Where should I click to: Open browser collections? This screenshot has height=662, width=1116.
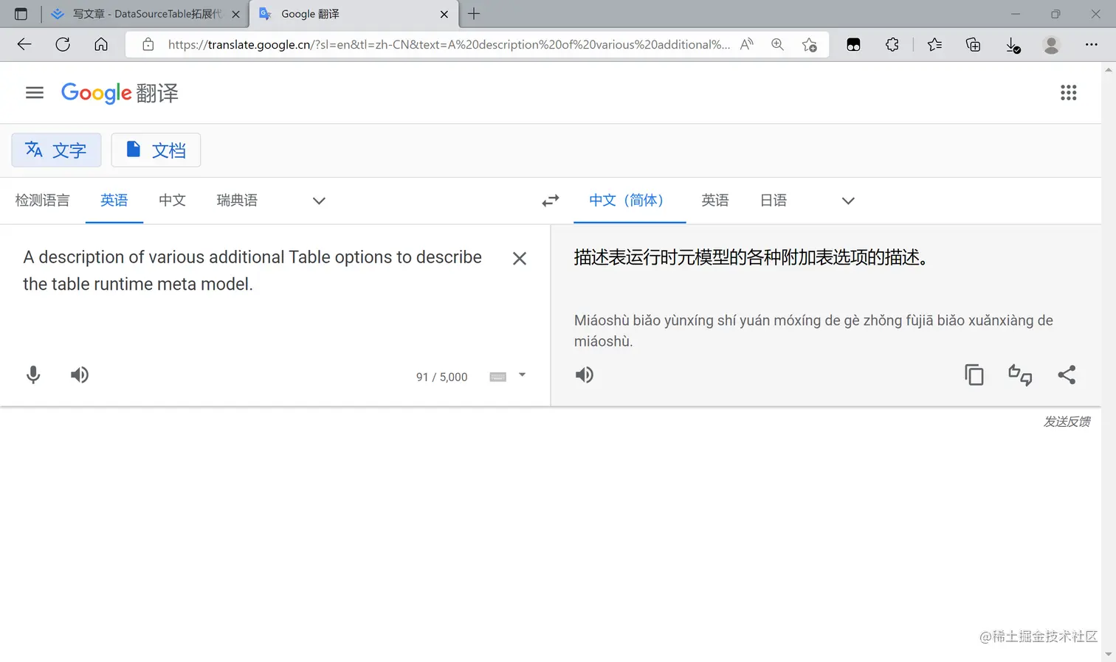coord(973,45)
